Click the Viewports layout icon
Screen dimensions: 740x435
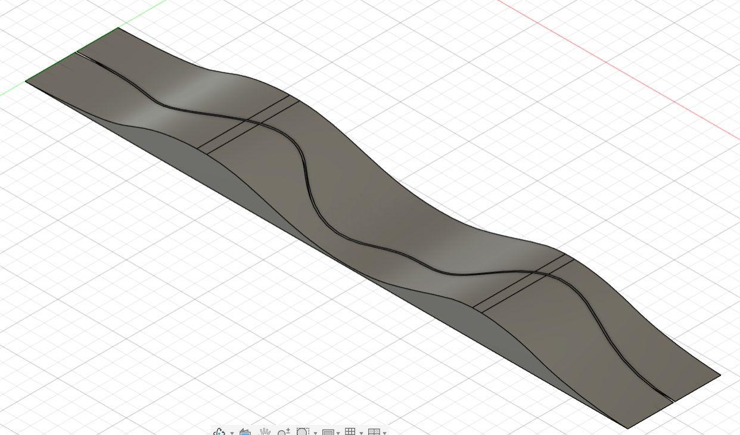pos(374,431)
